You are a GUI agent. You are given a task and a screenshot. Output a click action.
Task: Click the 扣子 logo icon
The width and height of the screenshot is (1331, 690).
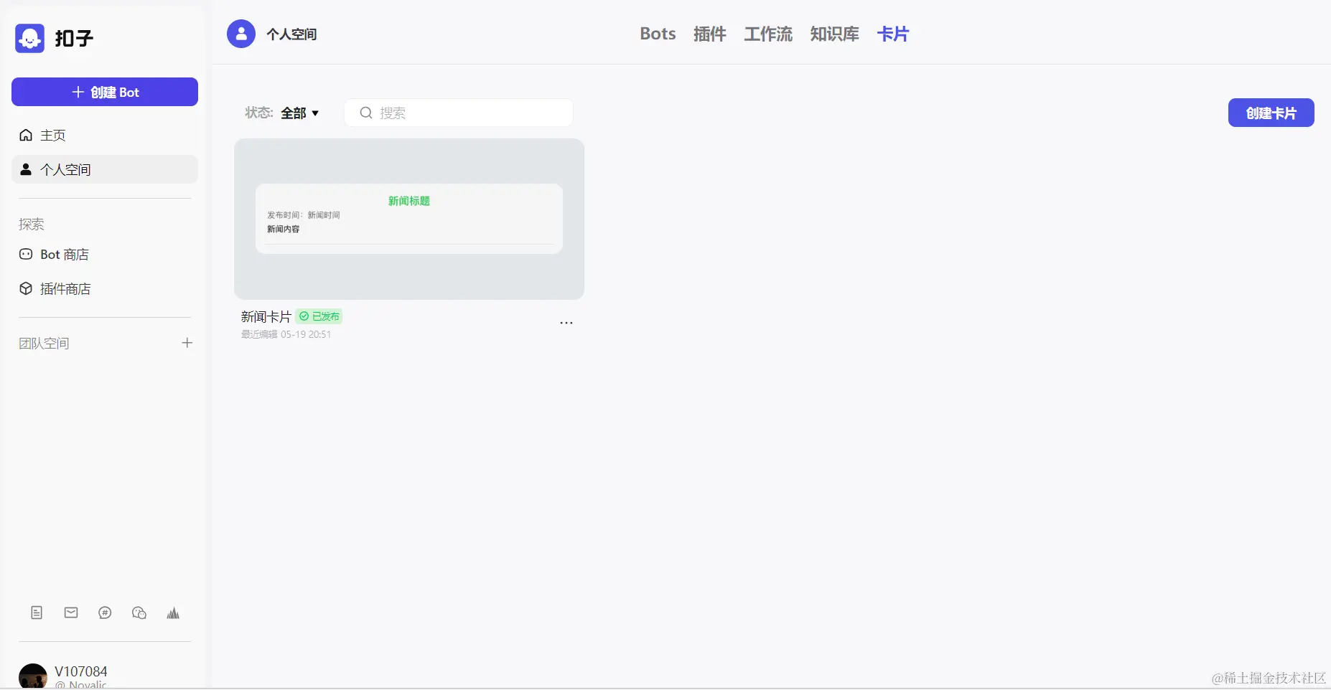coord(29,38)
